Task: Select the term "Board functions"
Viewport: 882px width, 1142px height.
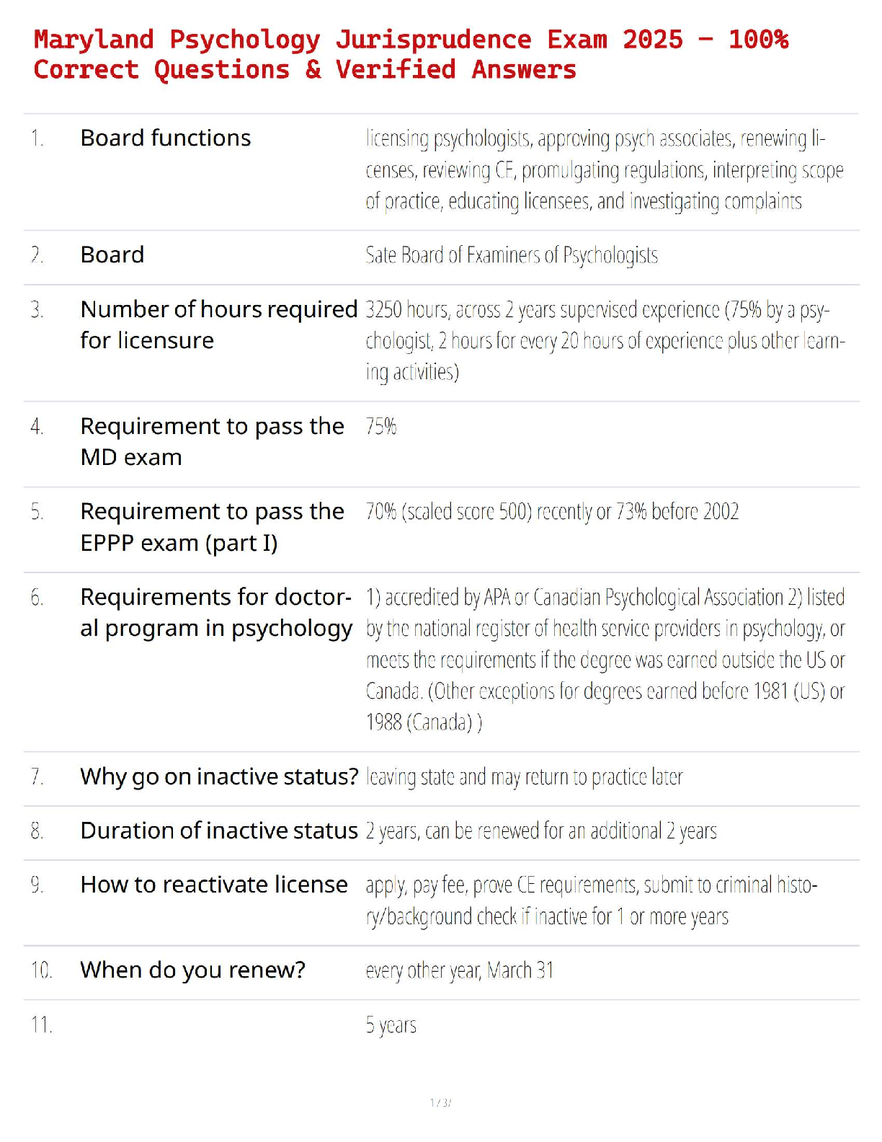Action: tap(166, 138)
